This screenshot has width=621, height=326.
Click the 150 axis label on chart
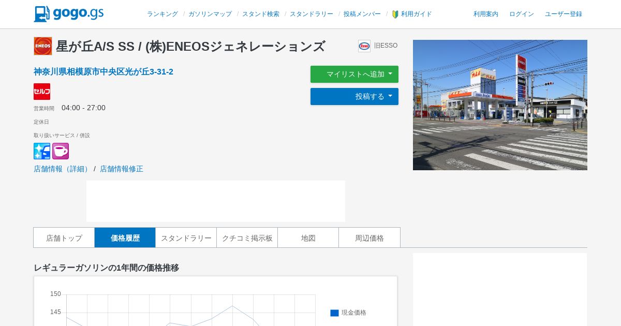click(x=55, y=294)
